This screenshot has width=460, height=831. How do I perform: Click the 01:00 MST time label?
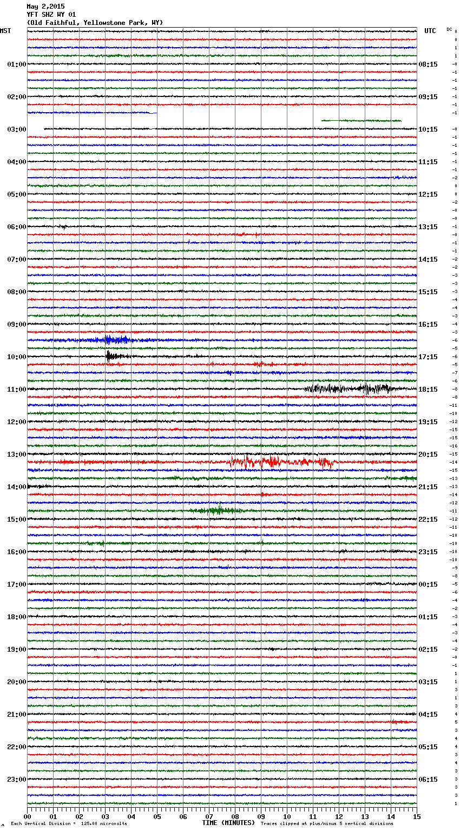click(17, 64)
